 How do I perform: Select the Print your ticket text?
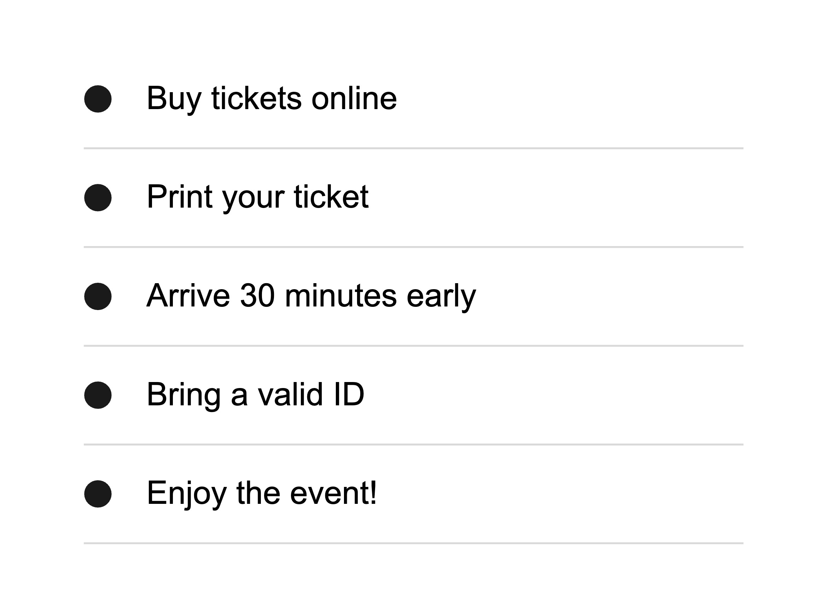pyautogui.click(x=257, y=197)
